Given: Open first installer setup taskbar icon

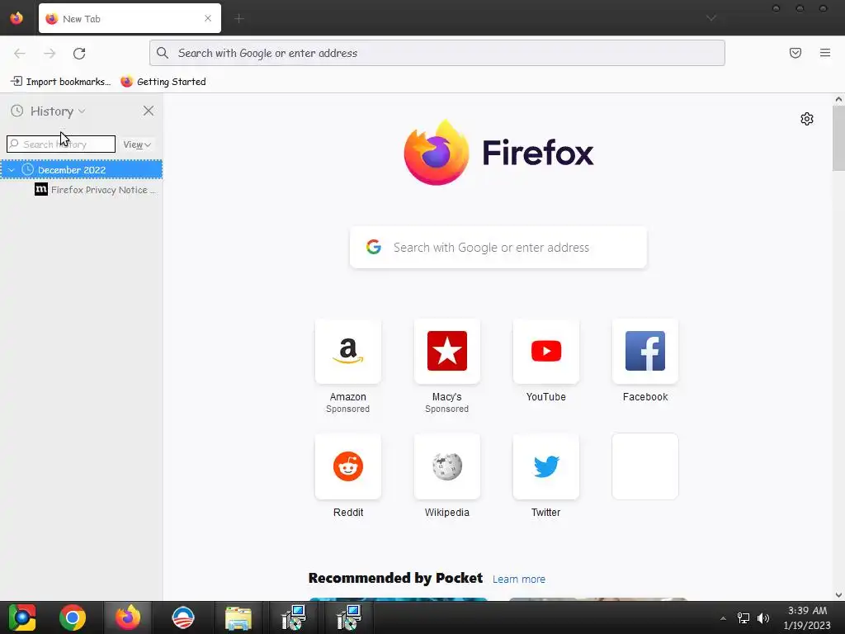Looking at the screenshot, I should (x=294, y=617).
